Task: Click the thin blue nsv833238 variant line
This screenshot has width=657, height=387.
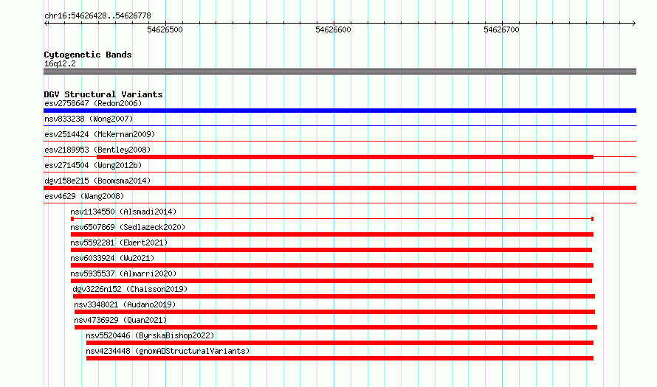Action: click(340, 125)
